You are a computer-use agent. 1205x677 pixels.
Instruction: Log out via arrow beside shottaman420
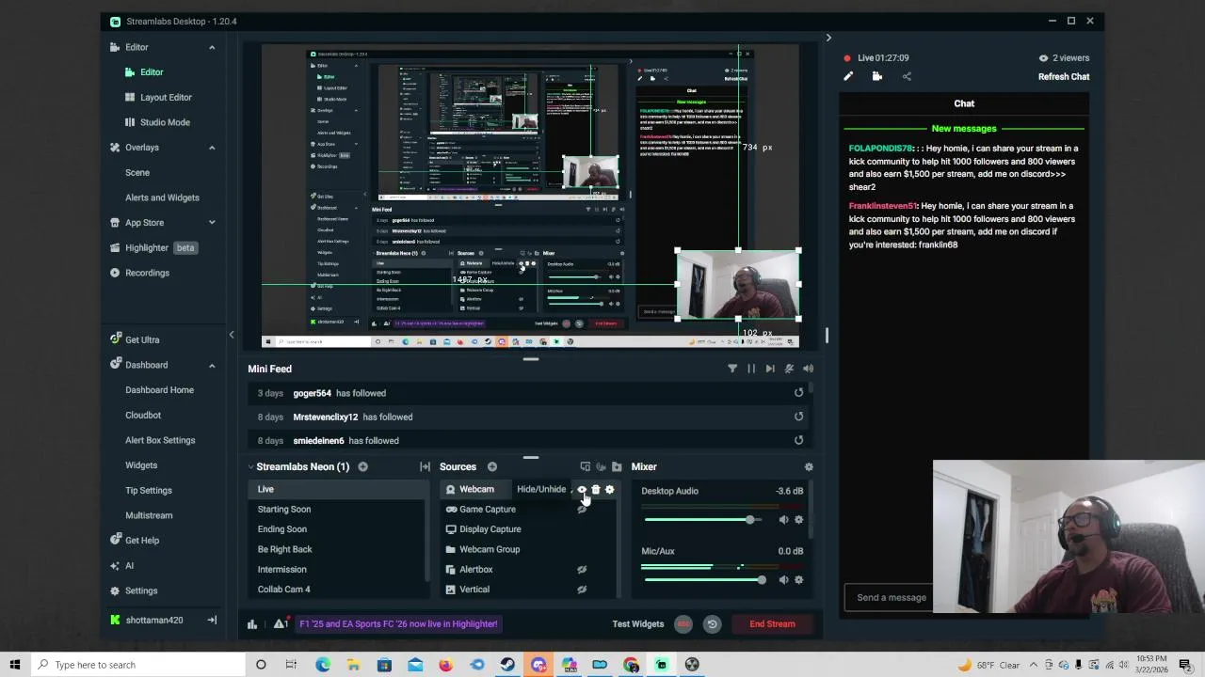click(212, 620)
